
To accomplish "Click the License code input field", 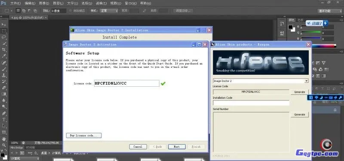I will [126, 83].
